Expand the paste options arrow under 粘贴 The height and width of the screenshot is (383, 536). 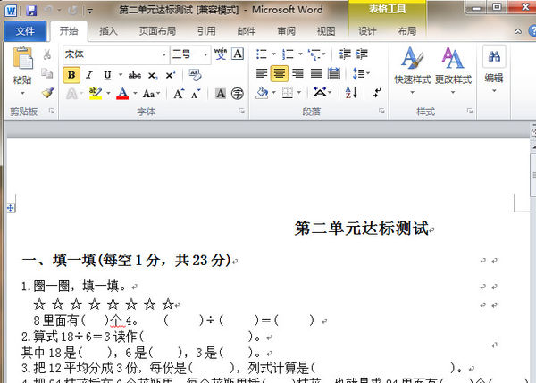(x=22, y=93)
